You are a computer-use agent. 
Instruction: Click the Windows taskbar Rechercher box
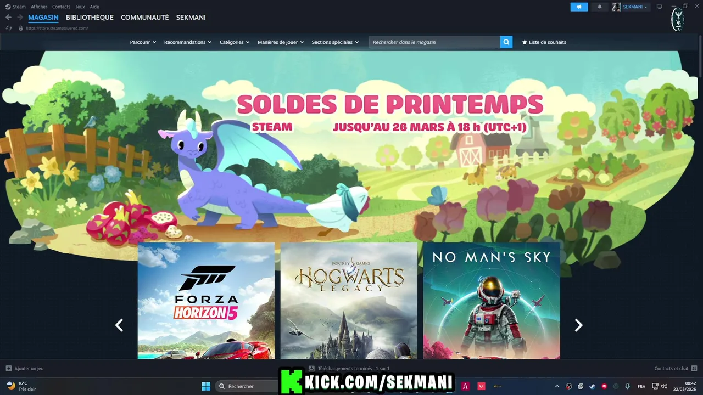pyautogui.click(x=246, y=386)
